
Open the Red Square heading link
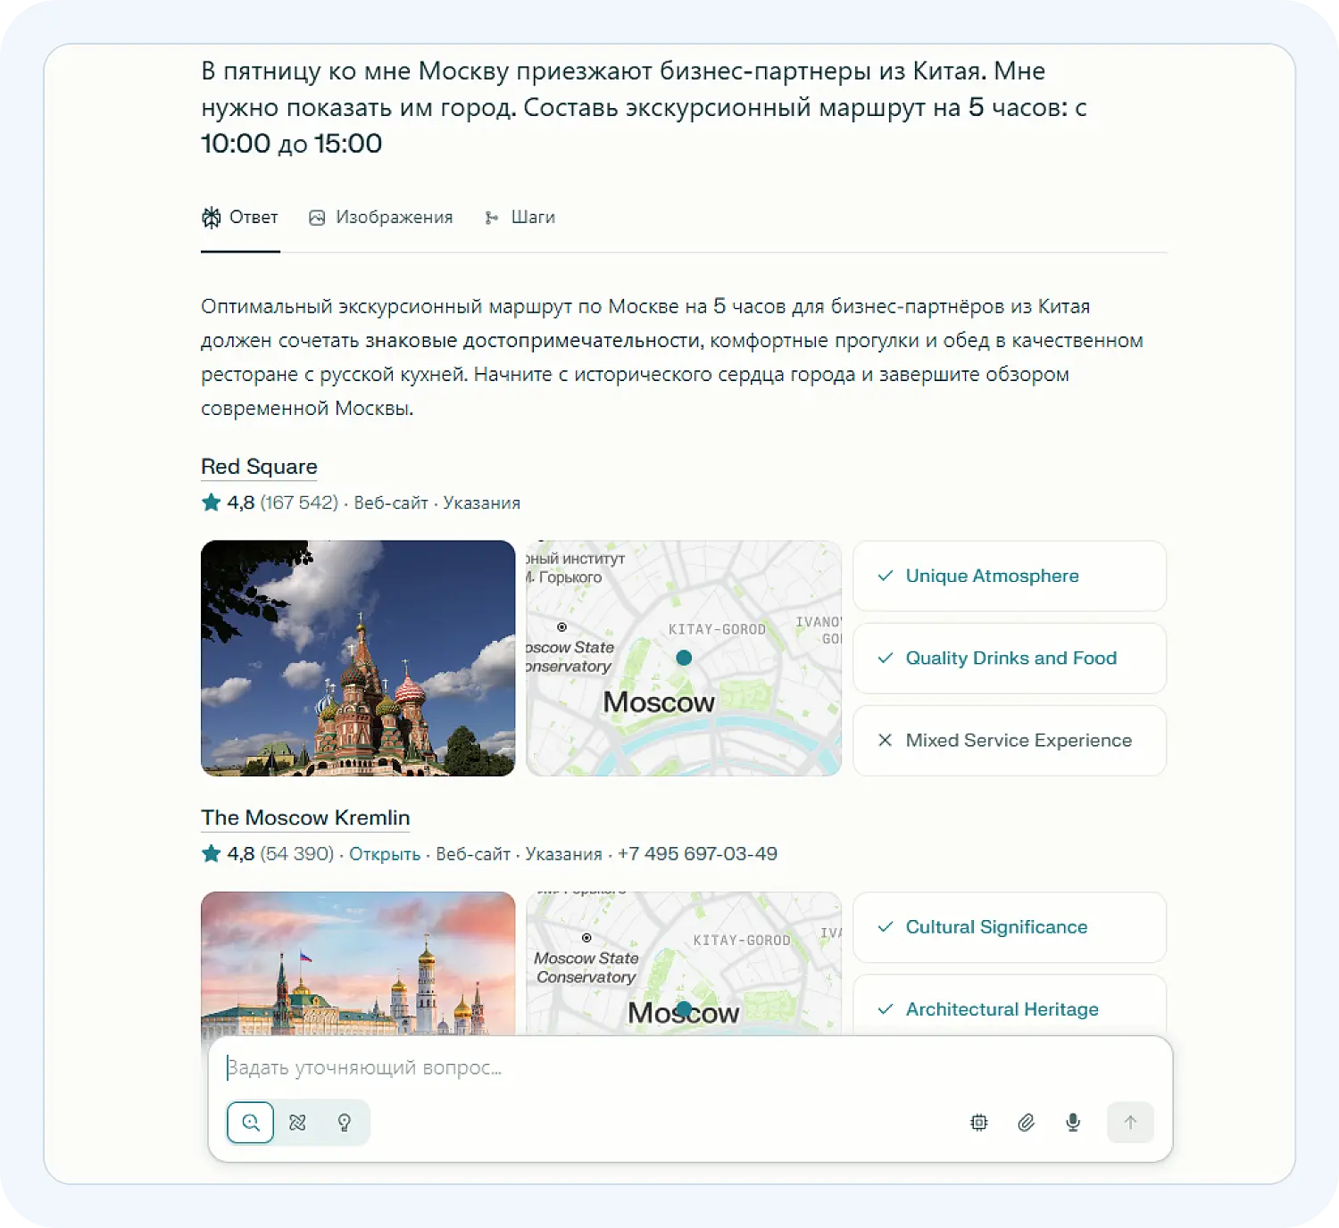[x=259, y=467]
